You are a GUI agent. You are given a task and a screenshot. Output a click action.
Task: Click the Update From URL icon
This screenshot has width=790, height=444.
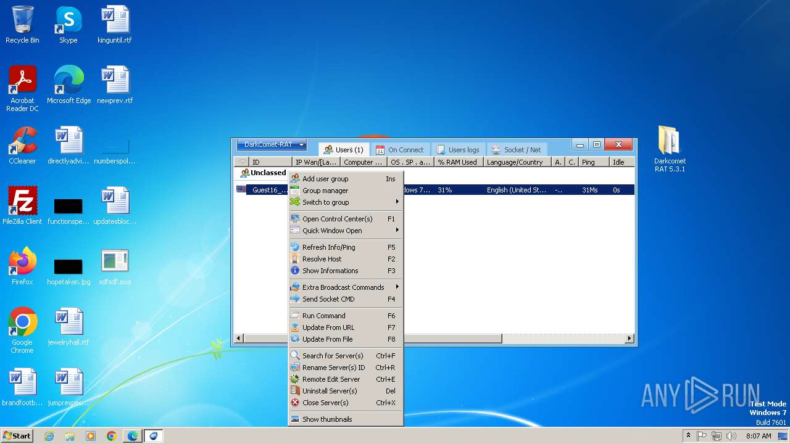click(x=295, y=327)
